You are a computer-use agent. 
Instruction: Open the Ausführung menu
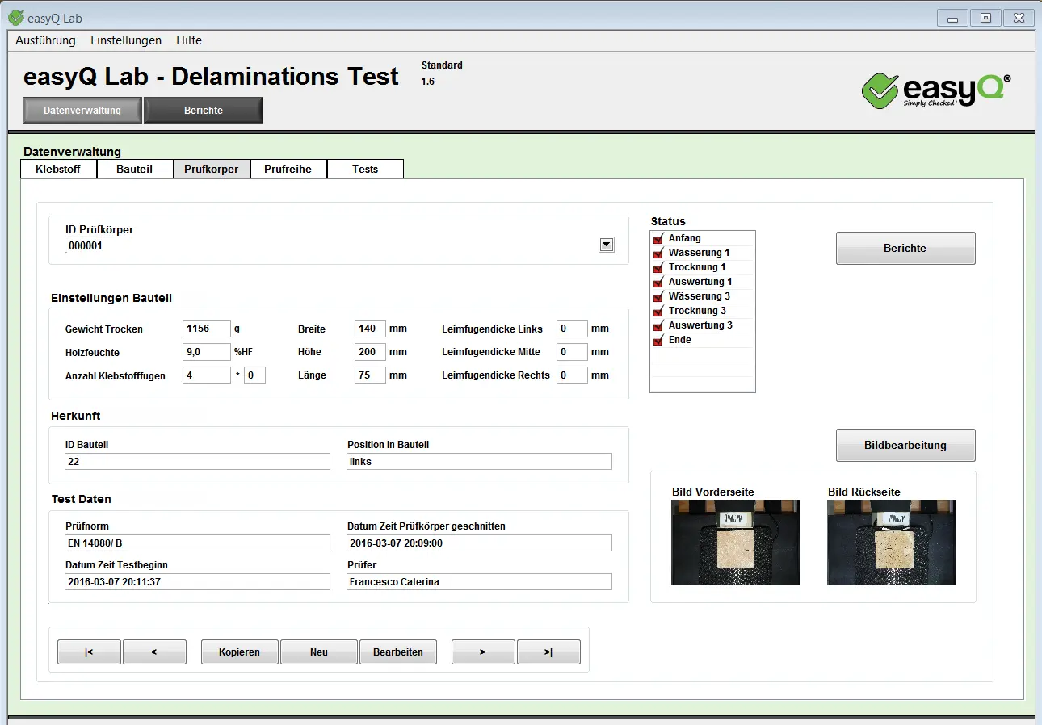pyautogui.click(x=45, y=40)
